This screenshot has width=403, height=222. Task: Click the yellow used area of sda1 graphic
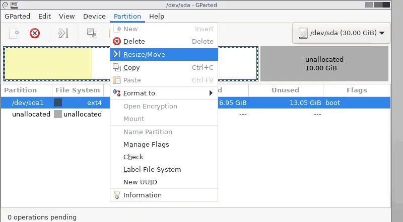point(48,64)
